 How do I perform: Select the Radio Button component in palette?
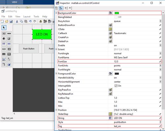[4, 39]
